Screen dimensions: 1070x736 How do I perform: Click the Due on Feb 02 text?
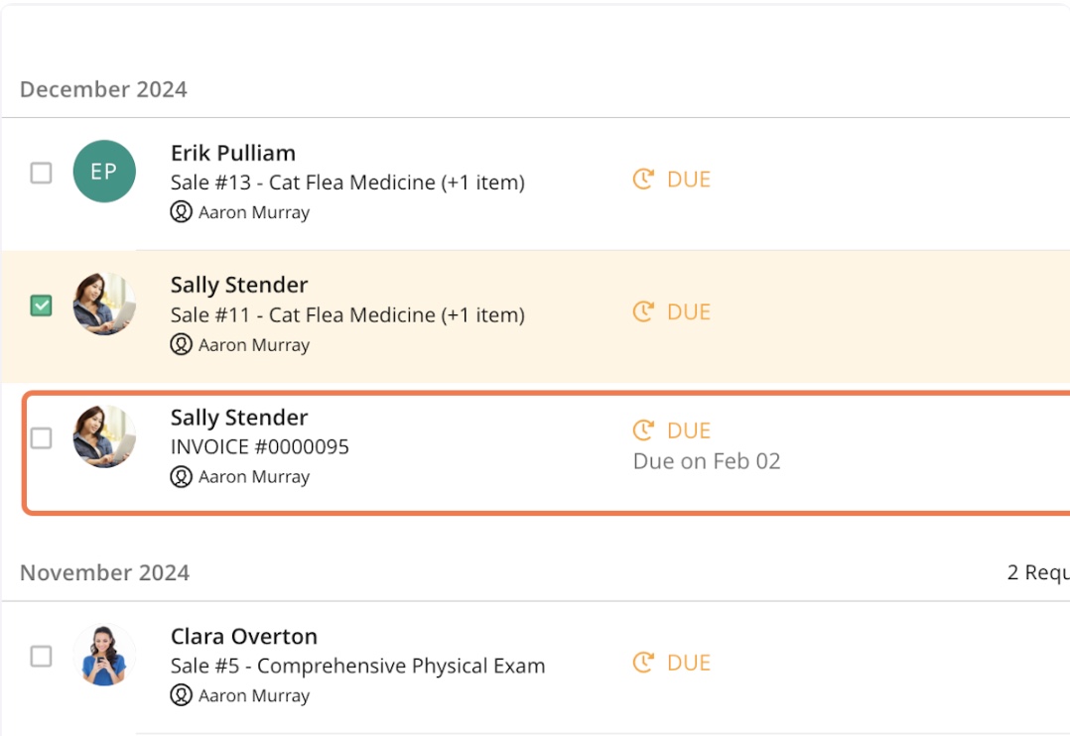click(x=707, y=461)
